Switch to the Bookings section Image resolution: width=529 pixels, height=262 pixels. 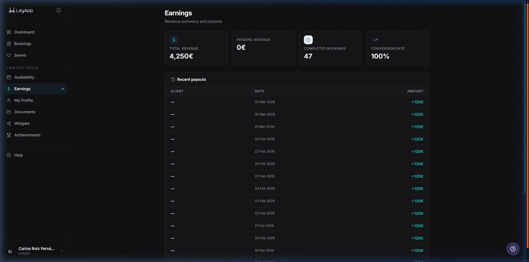click(23, 44)
